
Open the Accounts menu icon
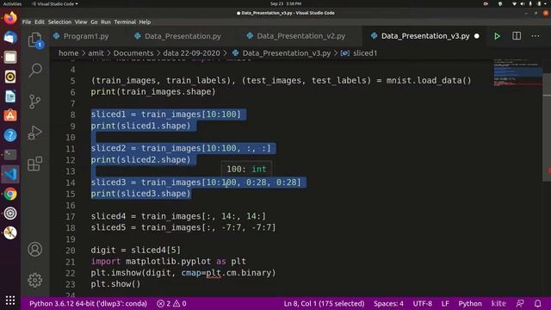click(34, 249)
